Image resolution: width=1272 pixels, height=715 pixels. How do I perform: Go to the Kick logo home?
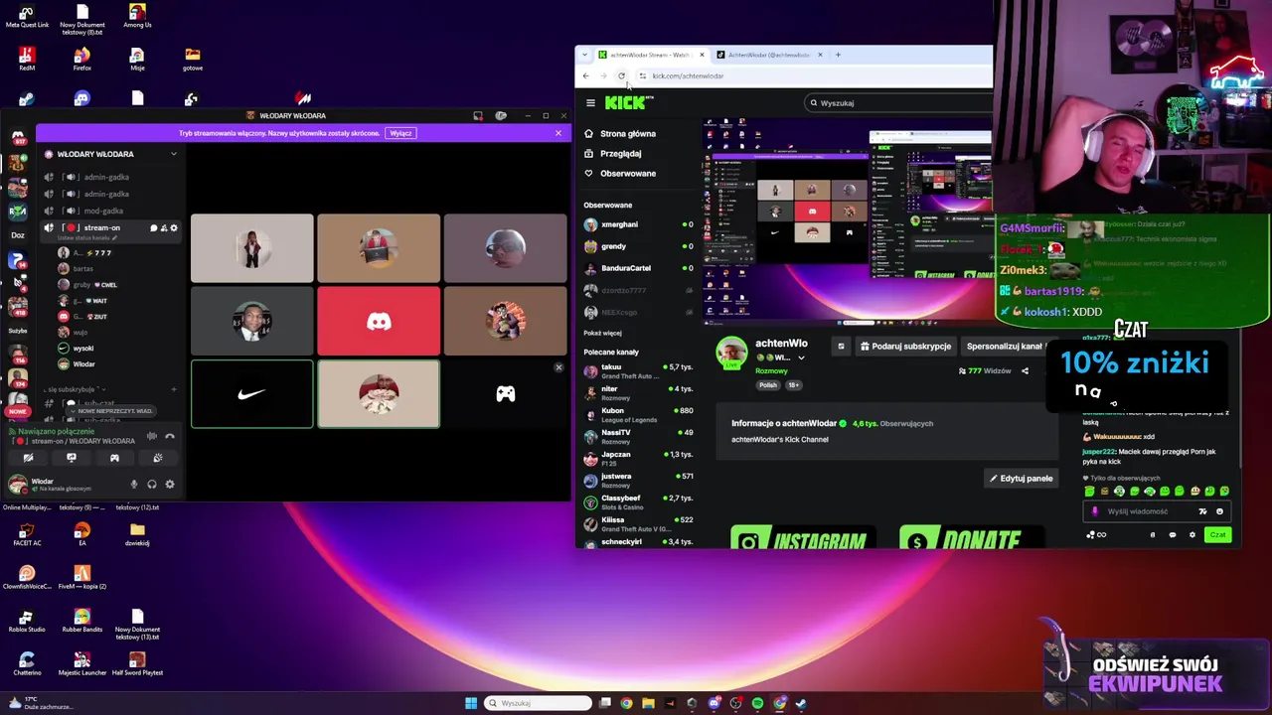[x=628, y=102]
